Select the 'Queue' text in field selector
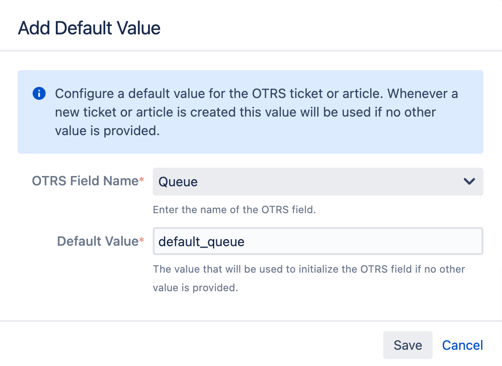This screenshot has height=366, width=502. click(x=178, y=182)
